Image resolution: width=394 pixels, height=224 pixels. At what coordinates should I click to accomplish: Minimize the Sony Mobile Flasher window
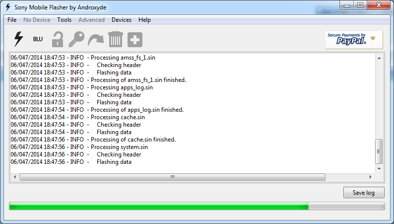click(347, 5)
